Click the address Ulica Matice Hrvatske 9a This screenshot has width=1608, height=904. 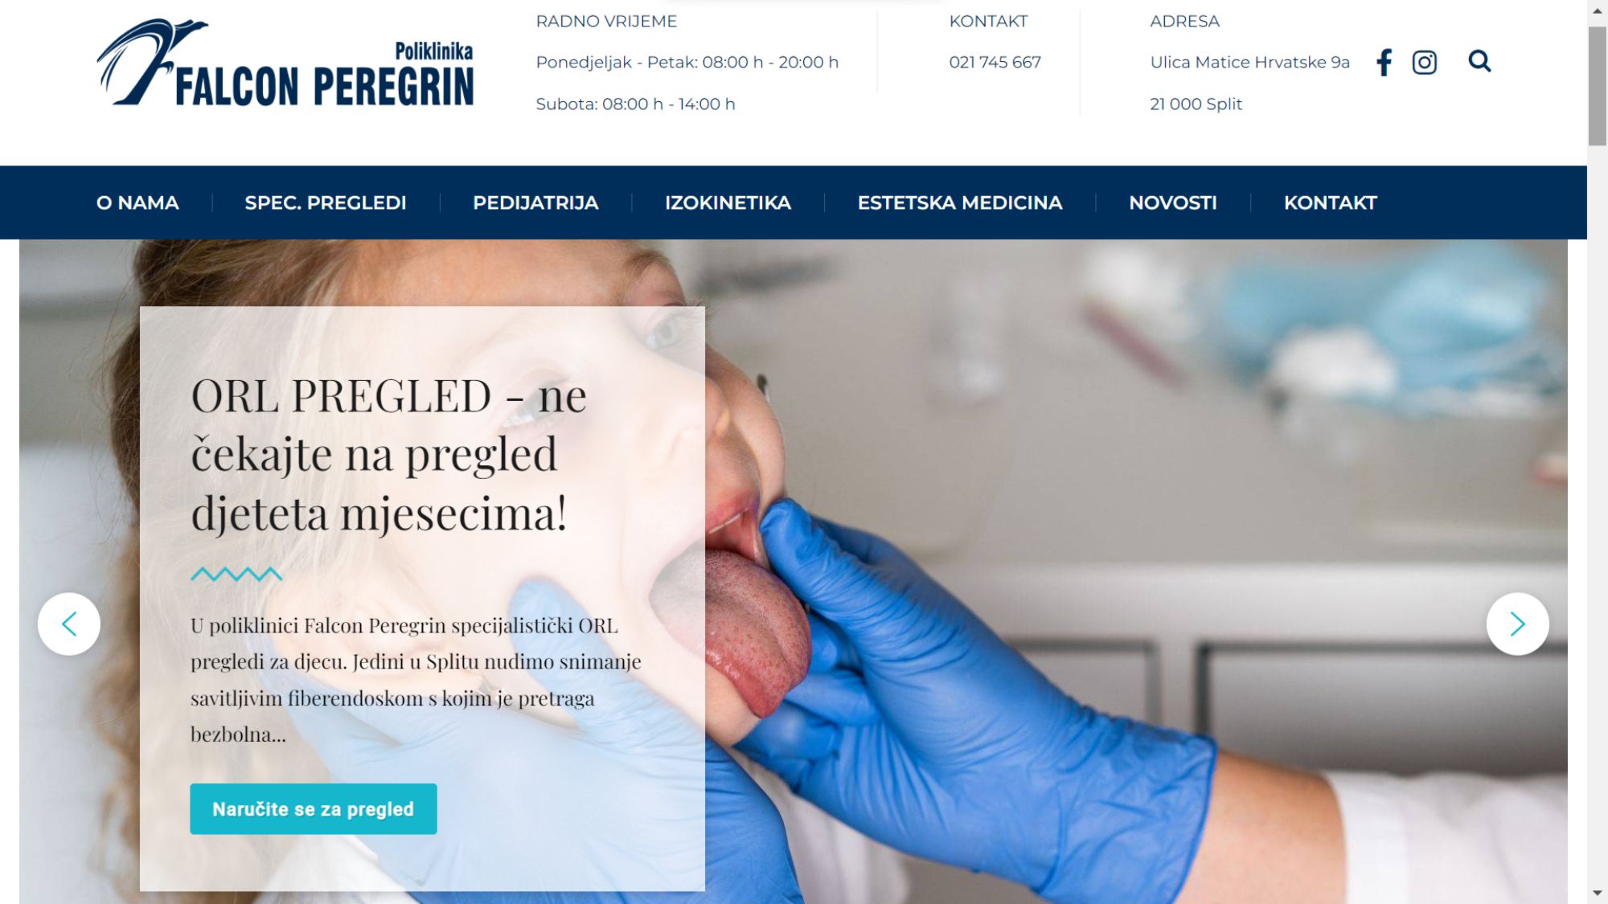click(x=1249, y=62)
